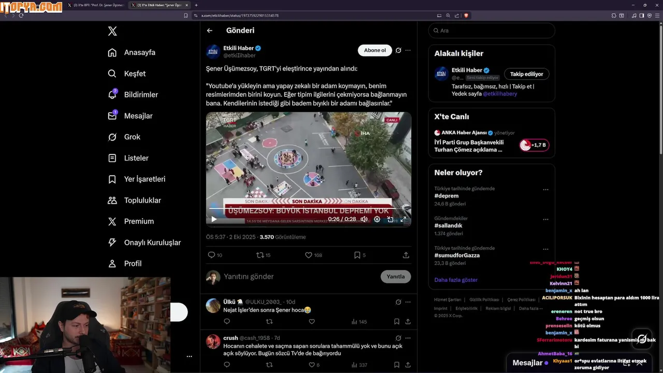The image size is (663, 373).
Task: Like the post with 168 likes
Action: (x=313, y=255)
